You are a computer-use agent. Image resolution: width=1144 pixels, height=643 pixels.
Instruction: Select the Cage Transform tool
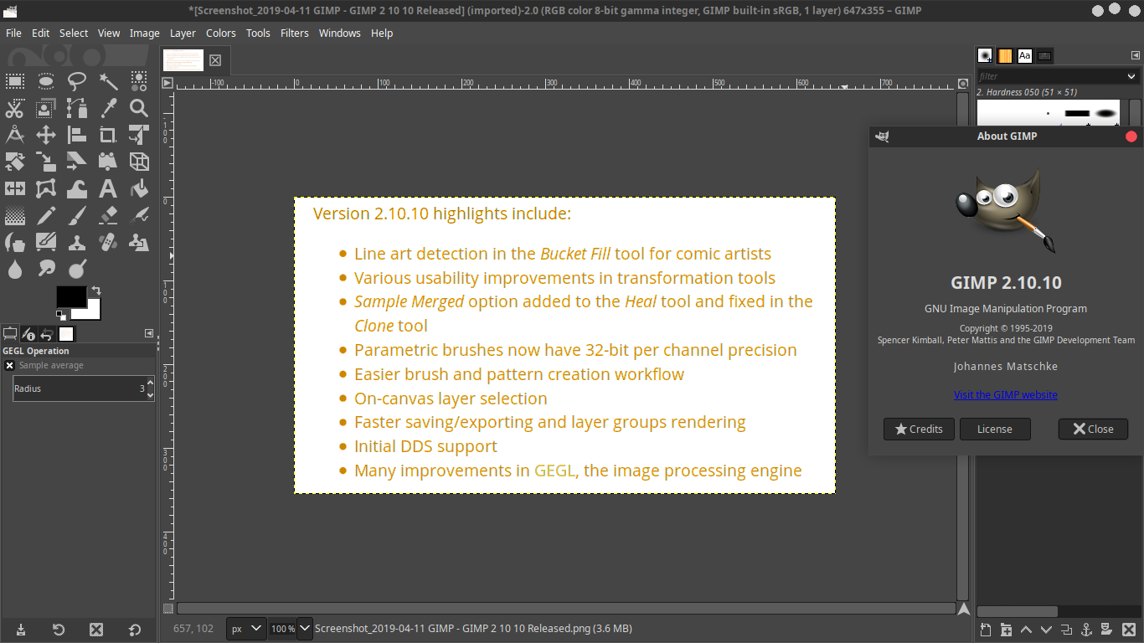[46, 188]
